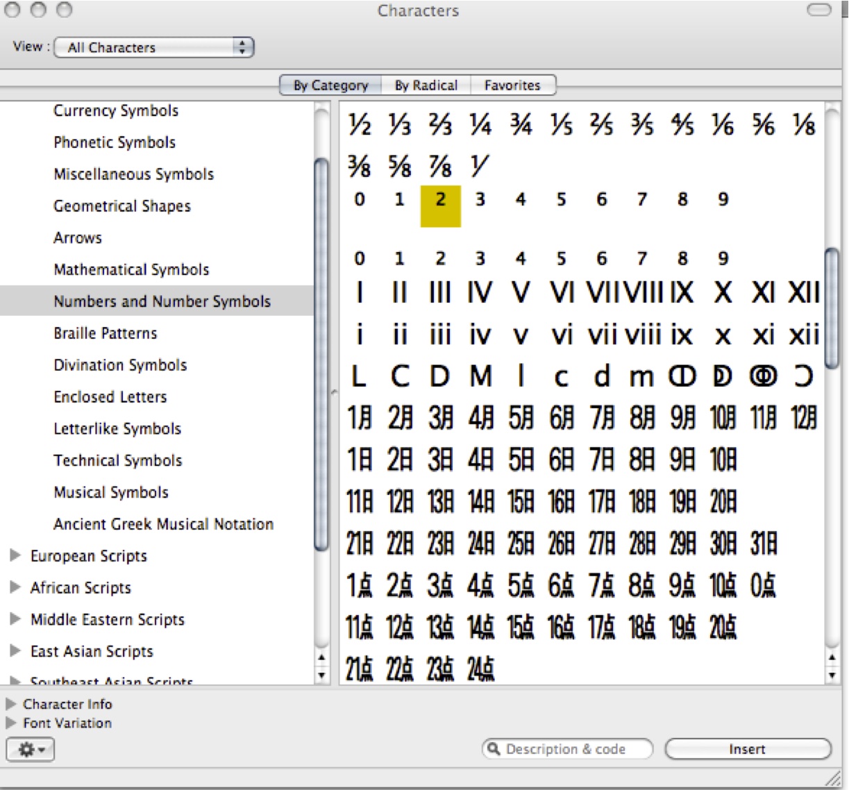Switch to the By Radical tab
The height and width of the screenshot is (790, 849).
(426, 85)
